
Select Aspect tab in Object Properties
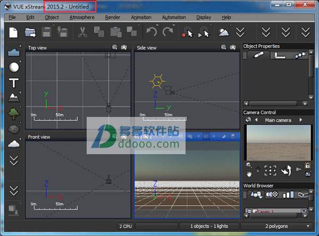(x=258, y=55)
